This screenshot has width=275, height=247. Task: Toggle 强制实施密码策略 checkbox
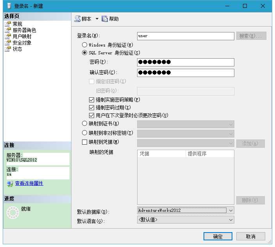click(91, 100)
